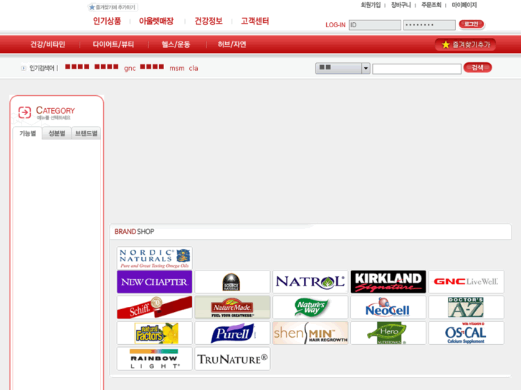The height and width of the screenshot is (390, 521).
Task: Open the 헬스/운동 menu
Action: (176, 44)
